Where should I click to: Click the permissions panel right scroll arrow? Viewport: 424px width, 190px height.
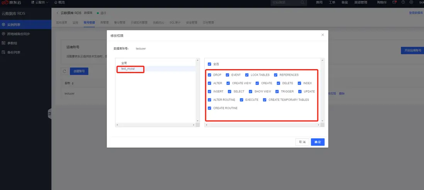click(x=319, y=125)
